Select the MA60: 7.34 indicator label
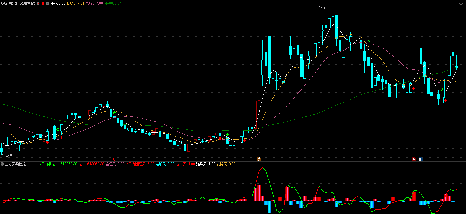This screenshot has width=466, height=214. tap(113, 3)
